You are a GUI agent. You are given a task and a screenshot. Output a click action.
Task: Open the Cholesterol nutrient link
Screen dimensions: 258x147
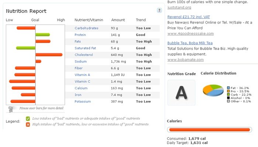[84, 55]
